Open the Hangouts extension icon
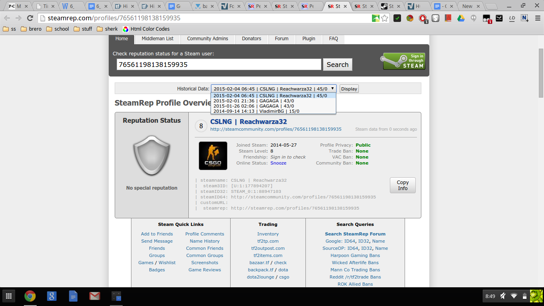 474,18
